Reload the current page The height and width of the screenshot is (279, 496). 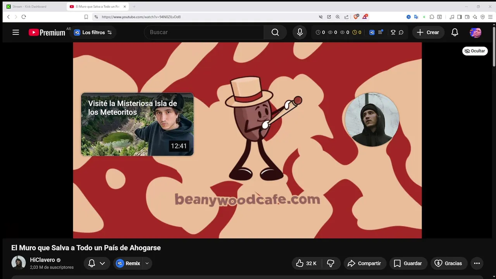(24, 17)
